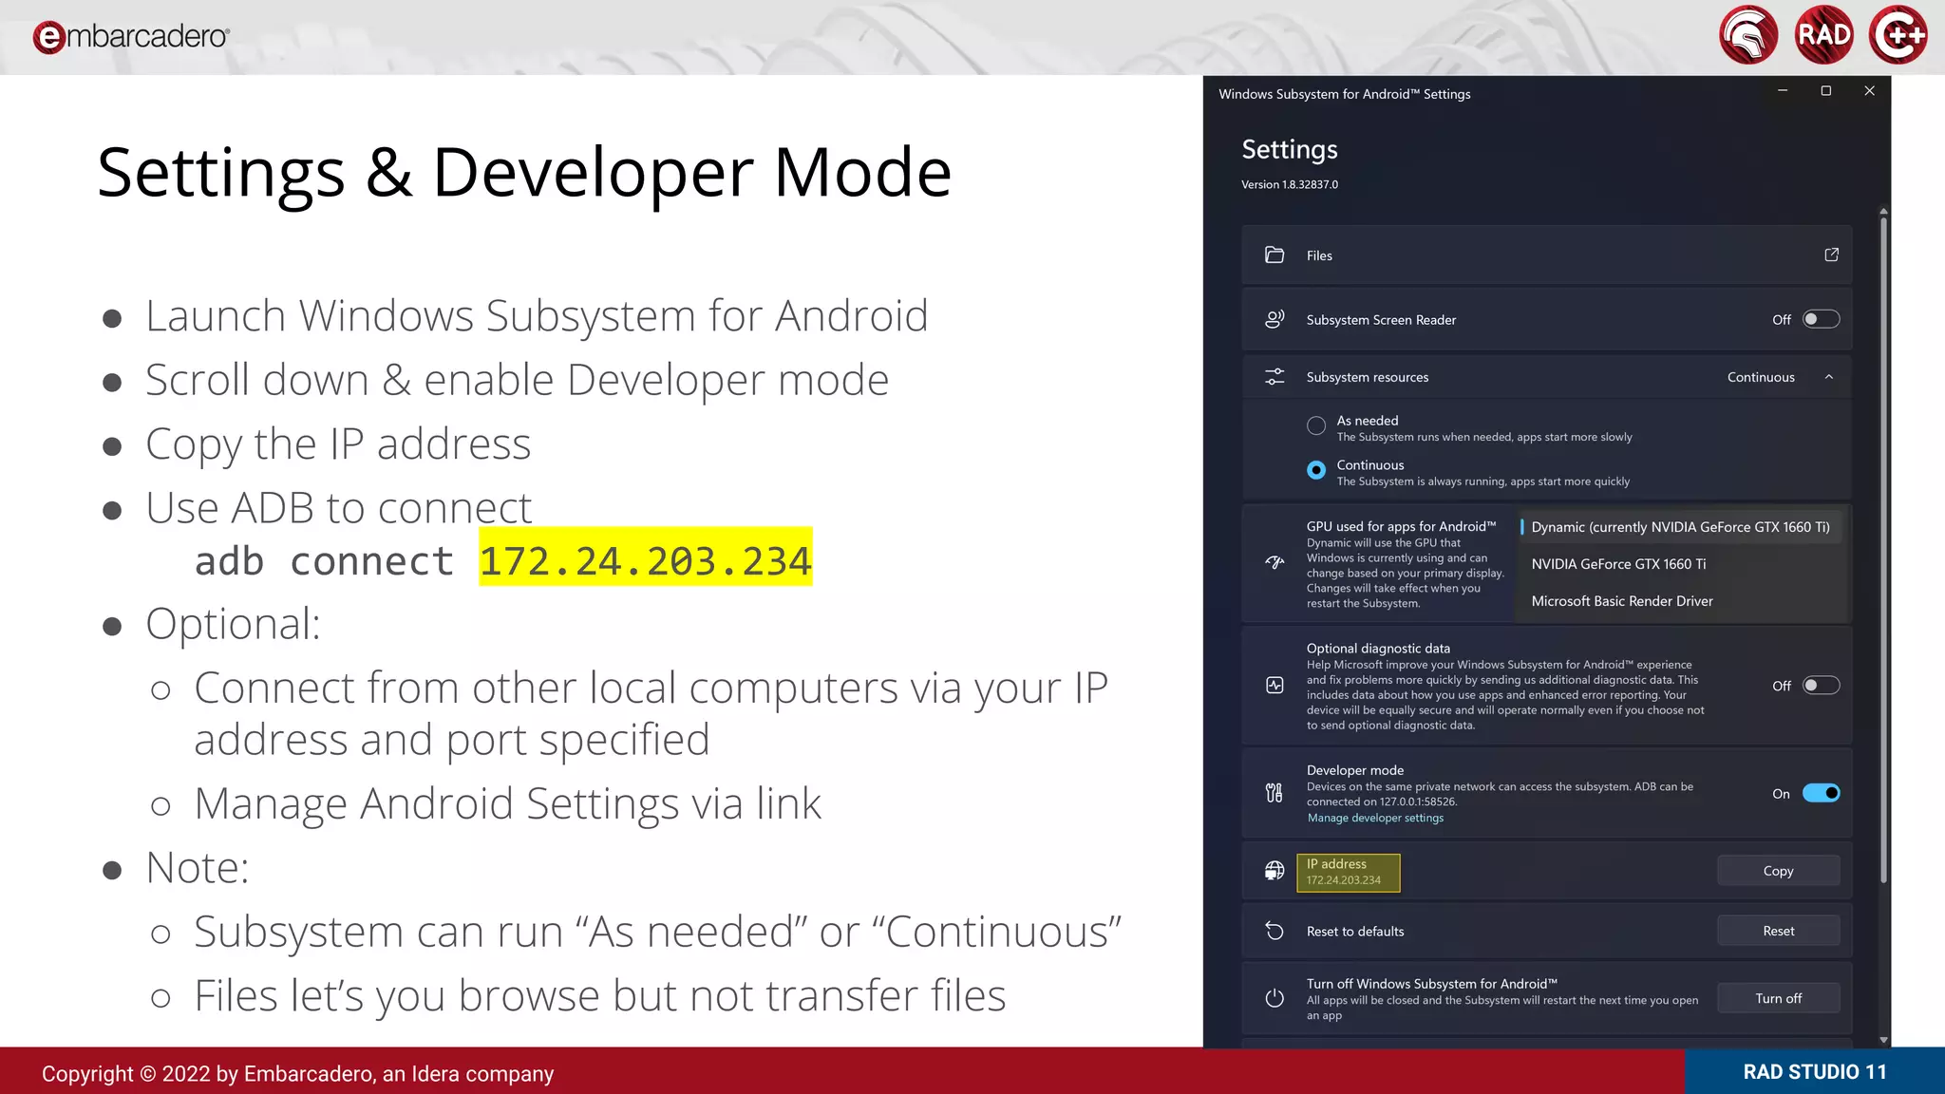Viewport: 1945px width, 1094px height.
Task: Click the settings scrollbar thumb
Action: pos(1883,551)
